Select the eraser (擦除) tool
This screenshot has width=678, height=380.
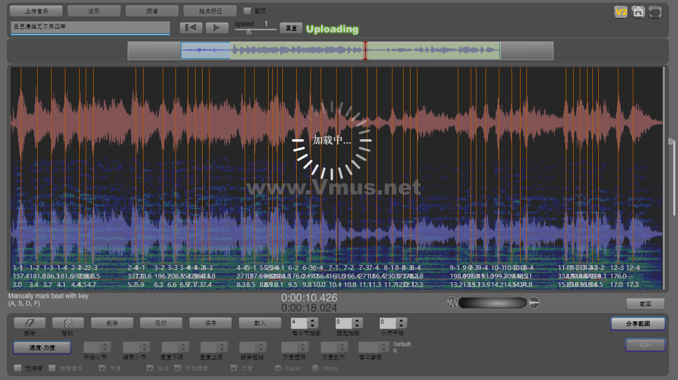[x=29, y=323]
